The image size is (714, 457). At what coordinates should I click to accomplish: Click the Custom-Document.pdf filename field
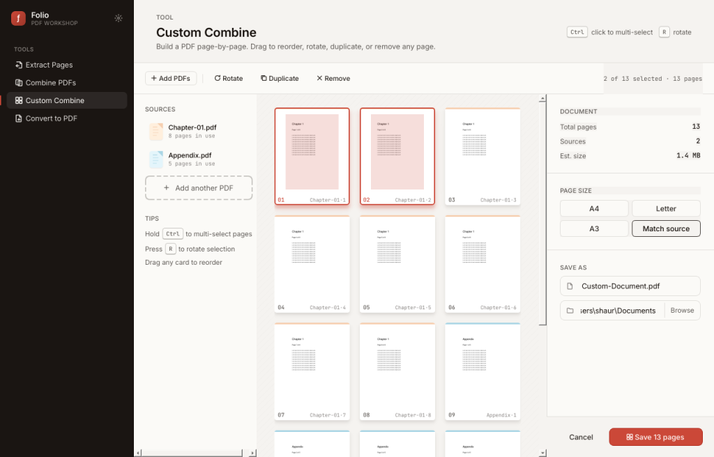click(630, 286)
